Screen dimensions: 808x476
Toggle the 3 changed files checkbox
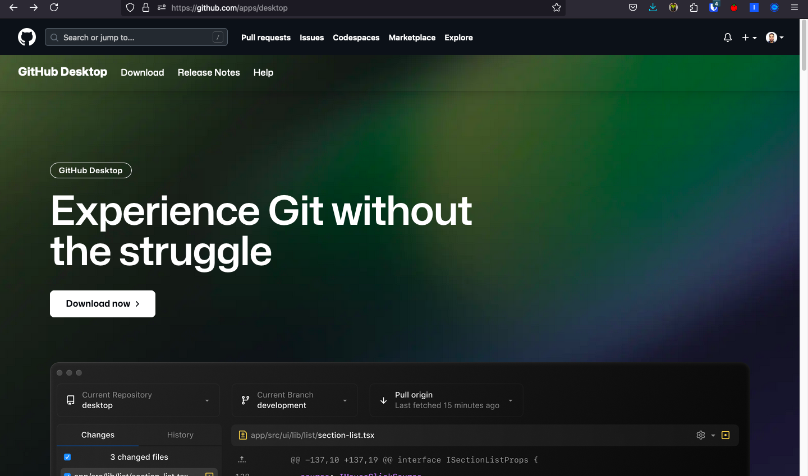67,457
